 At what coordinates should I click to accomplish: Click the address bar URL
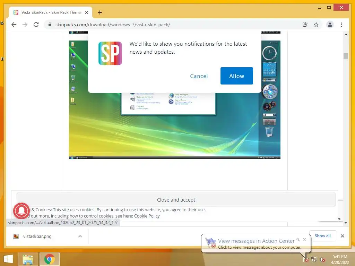(x=113, y=25)
